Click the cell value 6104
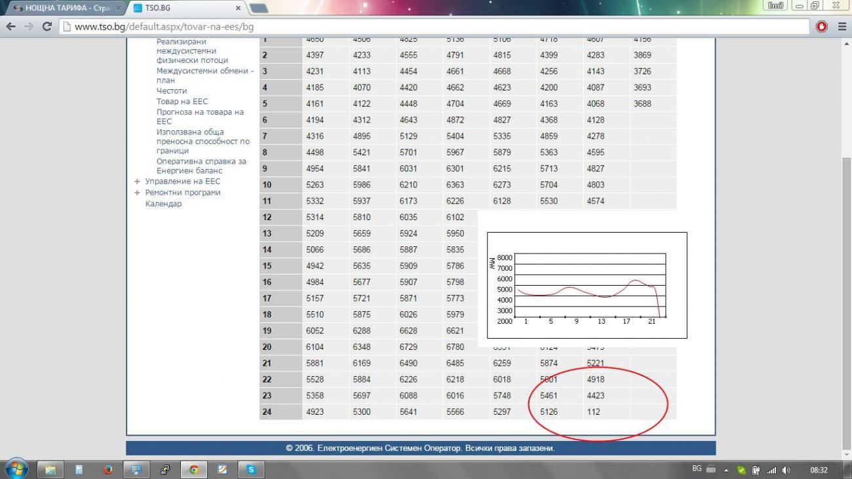 [315, 347]
